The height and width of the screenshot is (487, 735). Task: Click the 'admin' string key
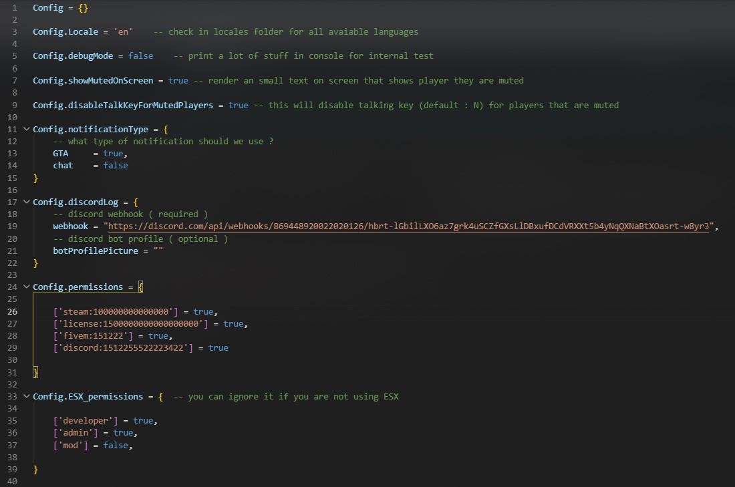[x=76, y=433]
